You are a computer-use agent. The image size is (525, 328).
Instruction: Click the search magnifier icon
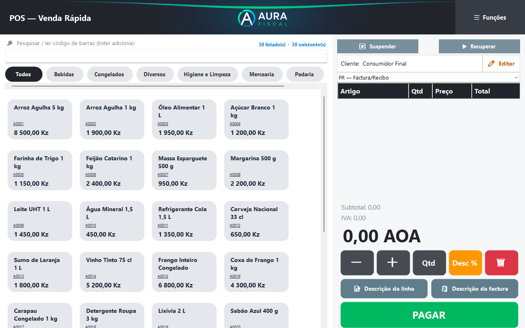click(x=10, y=43)
